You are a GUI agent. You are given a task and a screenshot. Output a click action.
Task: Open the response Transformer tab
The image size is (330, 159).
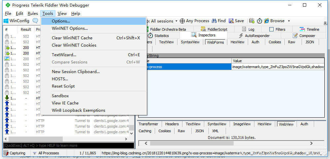[x=148, y=124]
